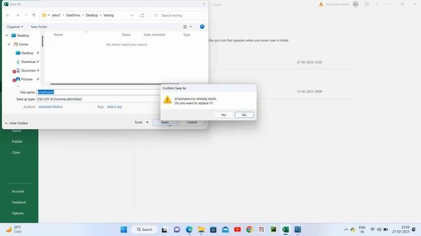Click the file list horizontal scrollbar
Screen dimensions: 421x236
[x=114, y=84]
